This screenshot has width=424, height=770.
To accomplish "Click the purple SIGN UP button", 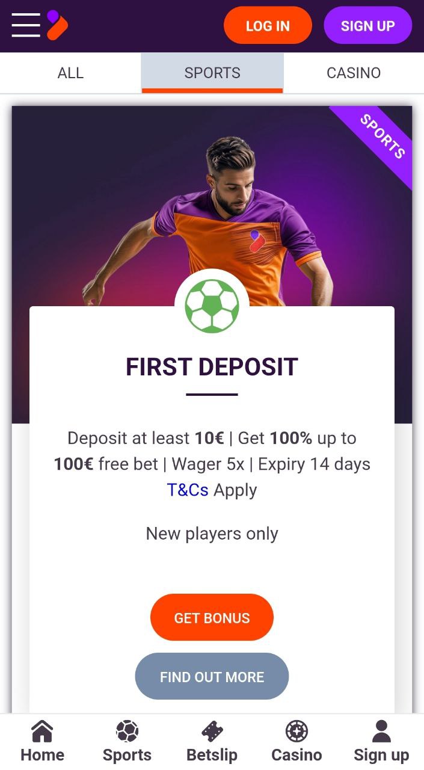I will pyautogui.click(x=367, y=26).
